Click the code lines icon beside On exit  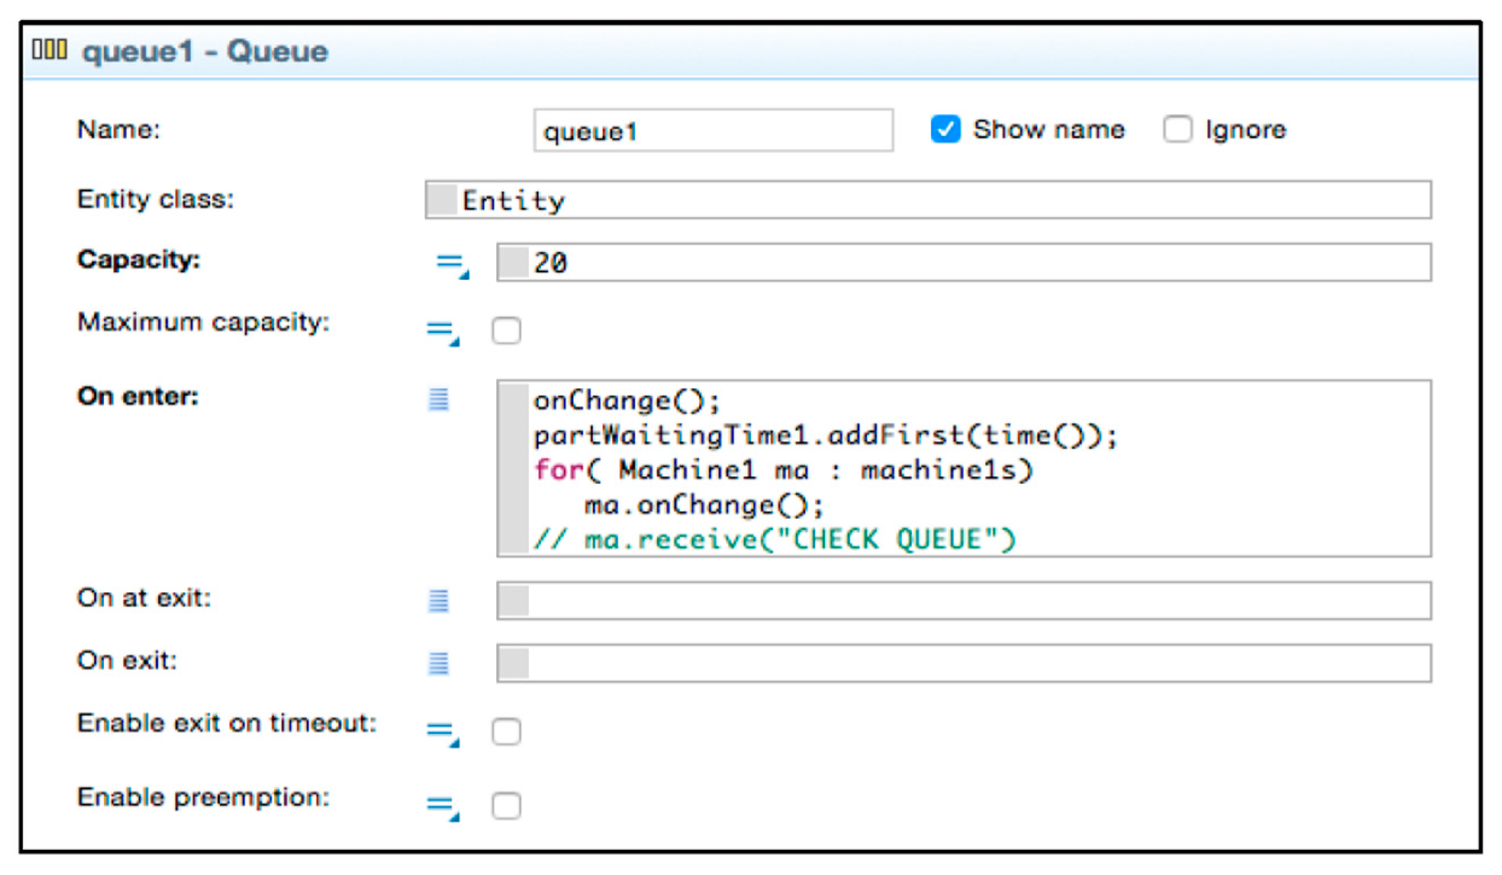click(x=438, y=663)
